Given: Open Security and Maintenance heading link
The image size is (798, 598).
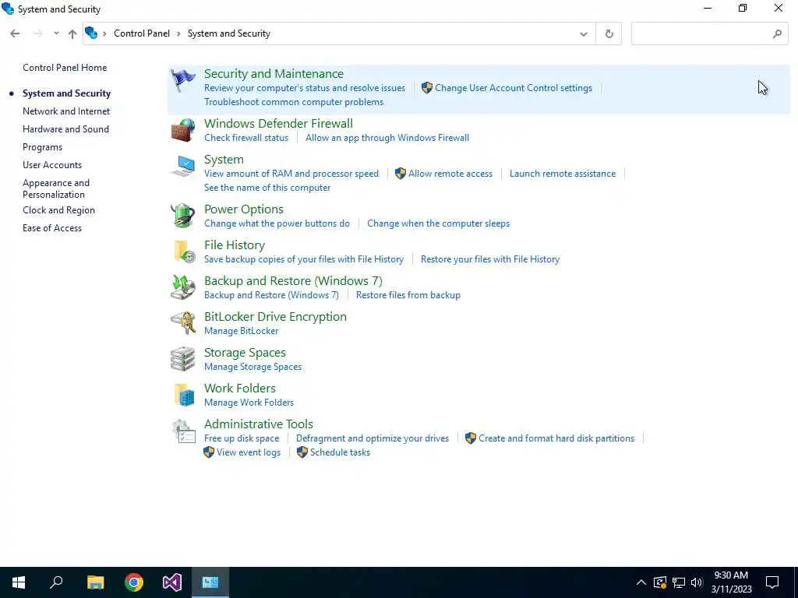Looking at the screenshot, I should 274,74.
